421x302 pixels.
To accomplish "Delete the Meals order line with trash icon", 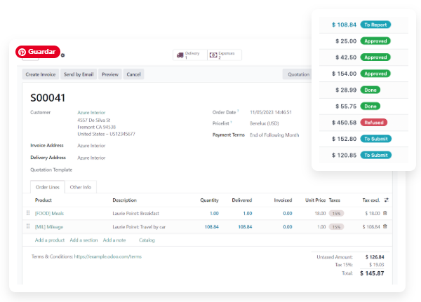I will pos(385,213).
